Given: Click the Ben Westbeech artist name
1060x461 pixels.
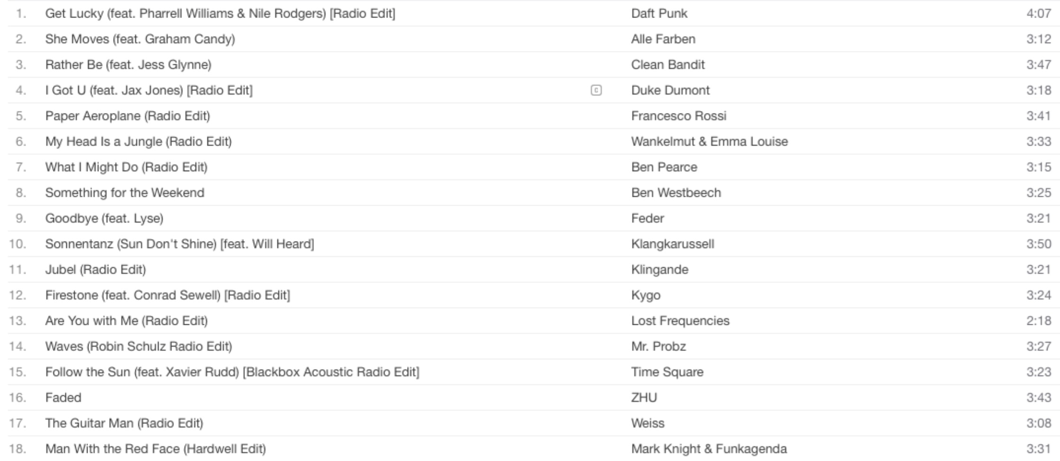Looking at the screenshot, I should click(x=676, y=192).
